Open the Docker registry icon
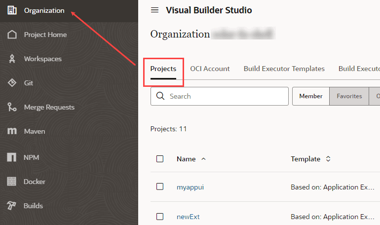The width and height of the screenshot is (380, 225). click(12, 182)
